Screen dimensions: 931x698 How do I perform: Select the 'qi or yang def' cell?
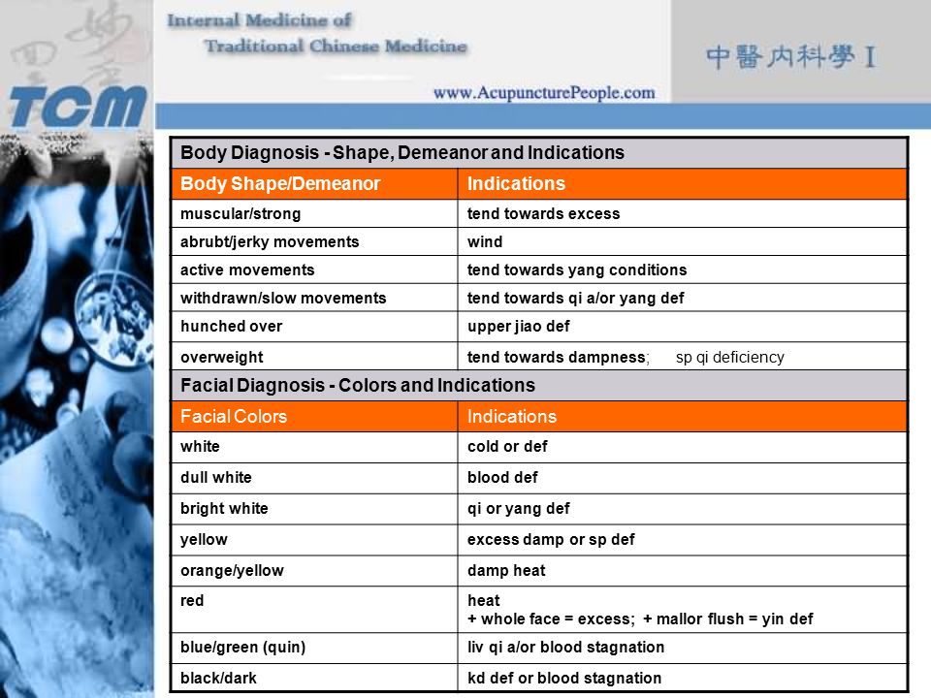click(x=682, y=509)
